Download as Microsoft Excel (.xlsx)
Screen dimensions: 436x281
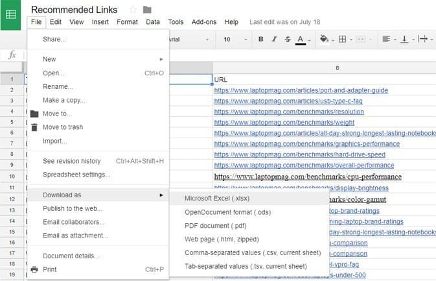coord(249,199)
